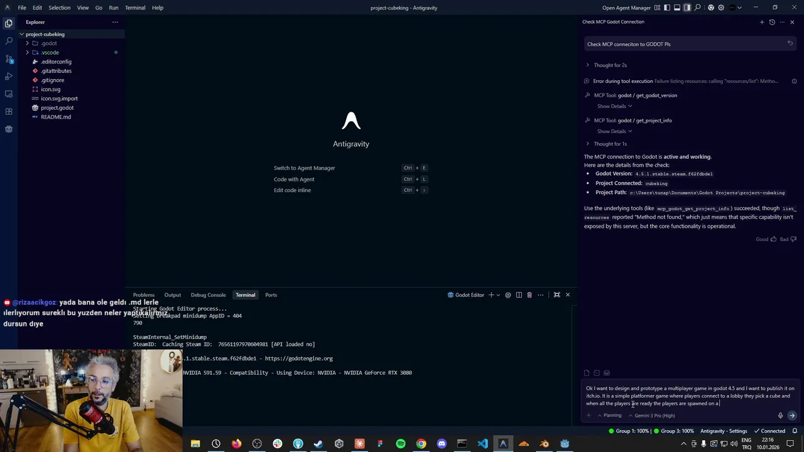Open conversation history in agent panel
The height and width of the screenshot is (452, 804).
pyautogui.click(x=772, y=22)
